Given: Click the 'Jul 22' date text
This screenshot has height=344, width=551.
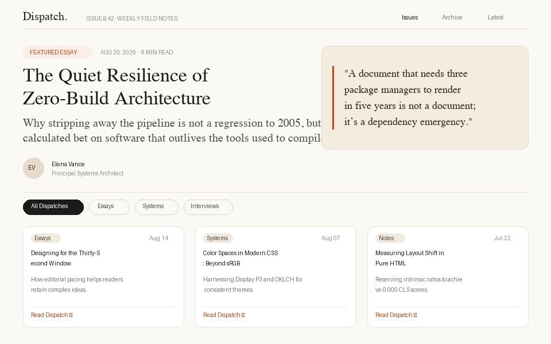Looking at the screenshot, I should click(x=502, y=238).
